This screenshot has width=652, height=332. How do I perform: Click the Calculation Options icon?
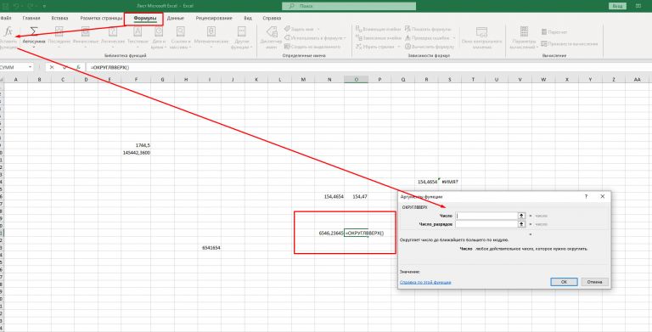pos(524,32)
